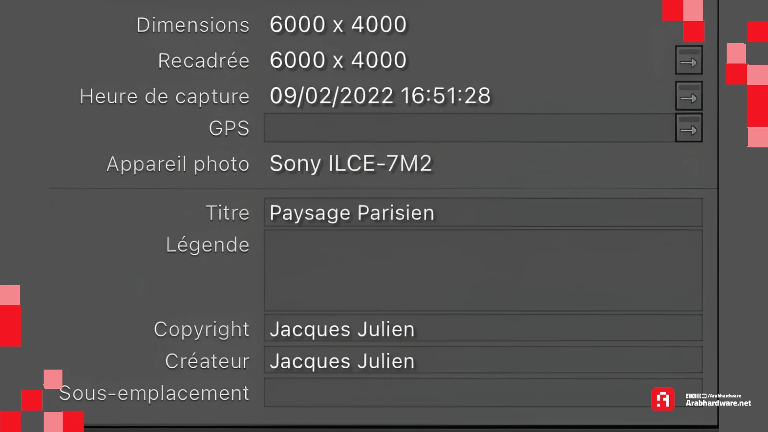Image resolution: width=768 pixels, height=432 pixels.
Task: Click the Créateur field with Jacques Julien
Action: tap(482, 360)
